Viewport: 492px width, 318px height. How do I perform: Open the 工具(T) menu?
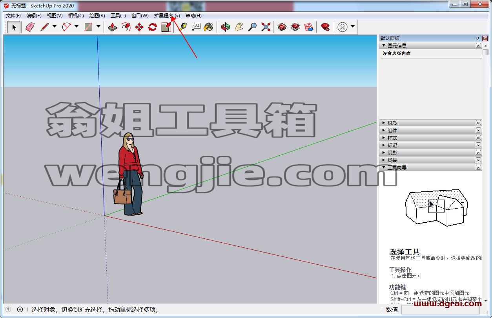click(118, 16)
